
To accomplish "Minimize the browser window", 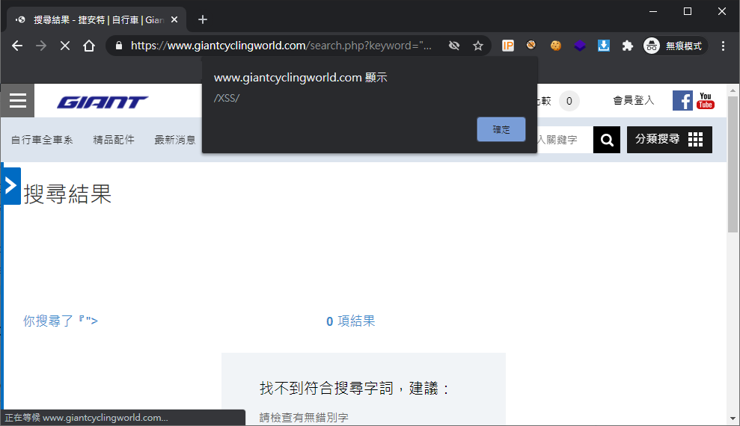I will pos(653,11).
